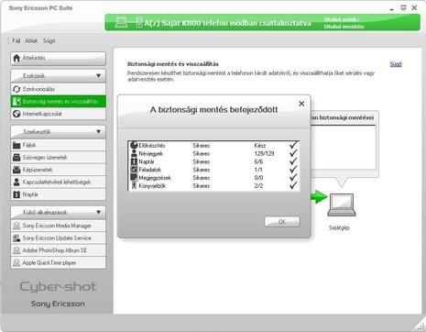Open the Súgó menu in the menu bar
Screen dimensions: 426x332
point(49,40)
